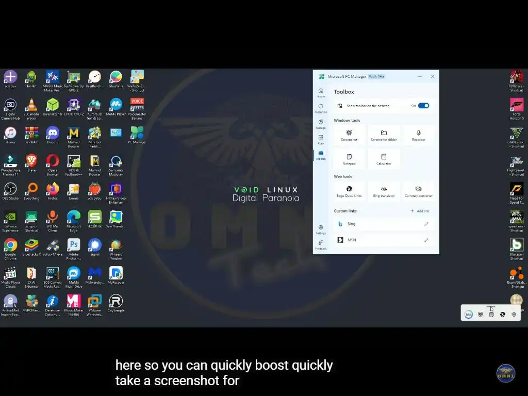Open Feedback in PC Manager sidebar
528x396 pixels.
[x=321, y=245]
